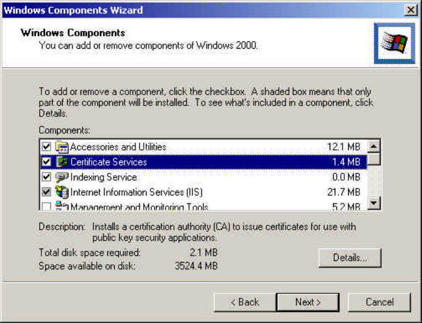Select the Management and Monitoring Tools text
Image resolution: width=422 pixels, height=323 pixels.
click(x=139, y=206)
